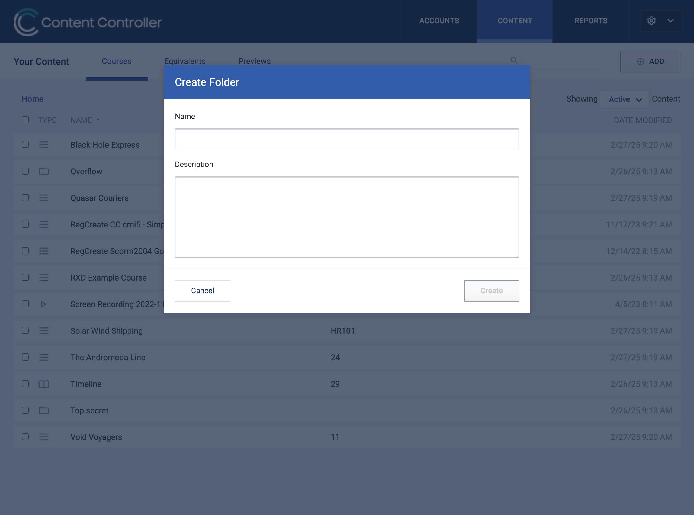Click the Black Hole Express list icon
Screen dimensions: 694x515
(44, 145)
